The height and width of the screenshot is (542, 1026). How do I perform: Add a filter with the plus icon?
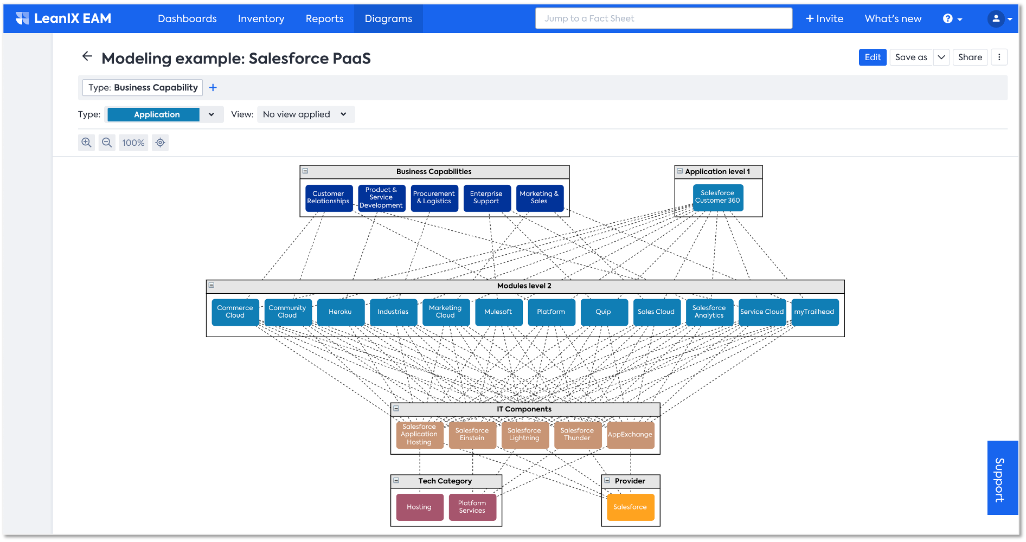point(213,88)
